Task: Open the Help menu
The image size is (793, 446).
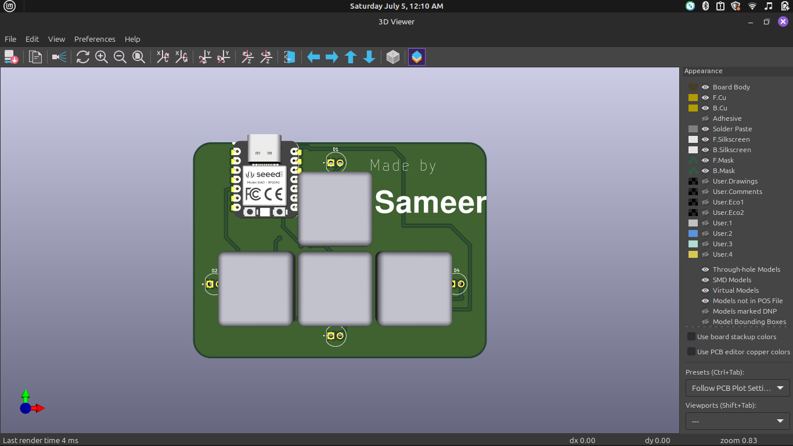Action: tap(132, 39)
